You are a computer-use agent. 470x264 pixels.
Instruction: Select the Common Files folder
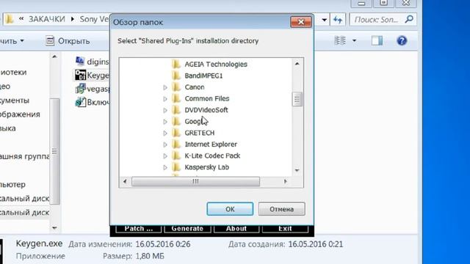pos(207,98)
